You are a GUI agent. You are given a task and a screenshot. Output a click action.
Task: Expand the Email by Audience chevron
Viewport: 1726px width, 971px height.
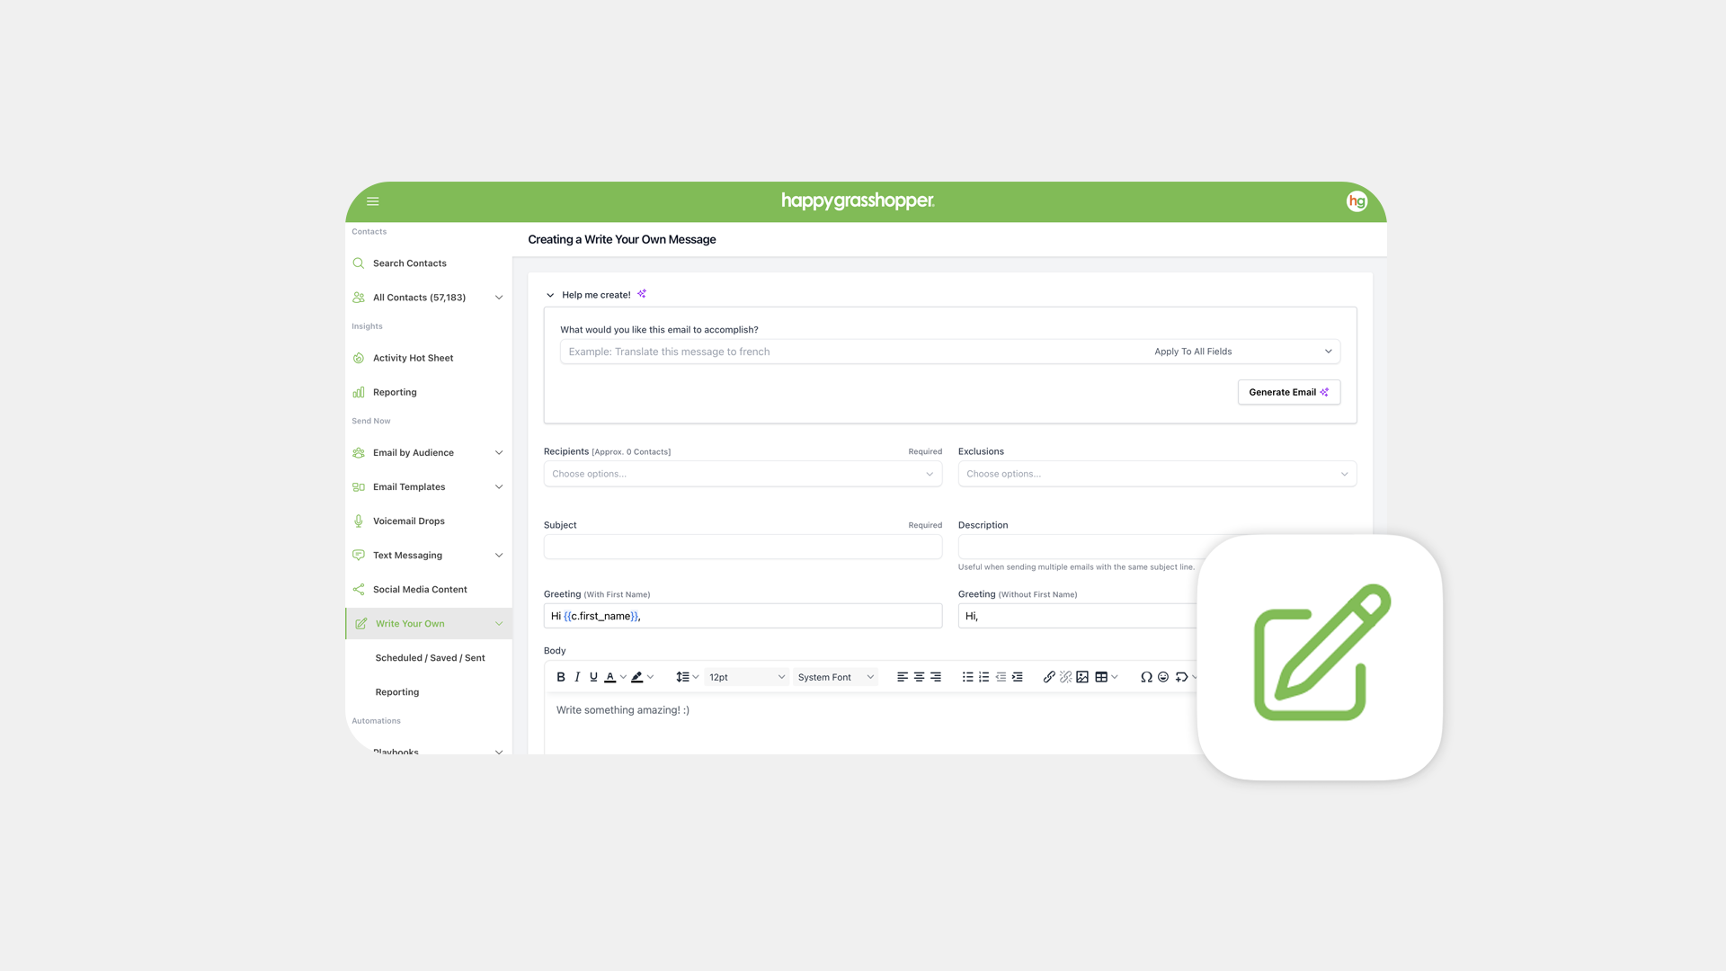tap(499, 452)
